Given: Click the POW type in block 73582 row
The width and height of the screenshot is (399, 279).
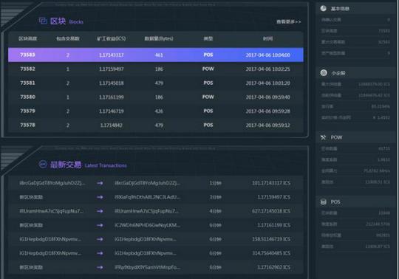Looking at the screenshot, I should (208, 69).
